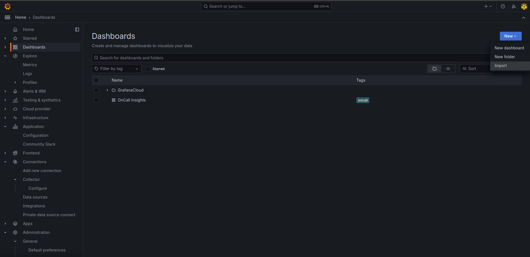Switch to list view icon
Screen dimensions: 530x257
[448, 69]
